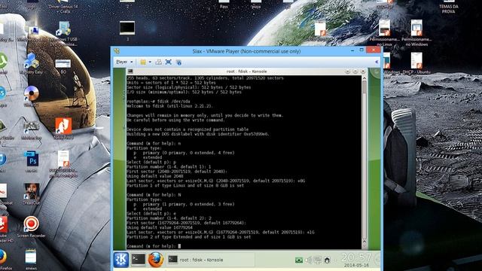Click the terminal command prompt cursor line
This screenshot has width=482, height=271.
(154, 246)
